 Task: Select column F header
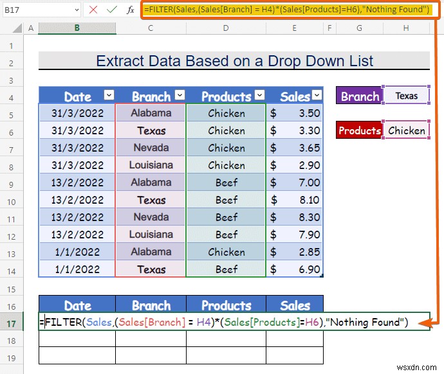[329, 28]
